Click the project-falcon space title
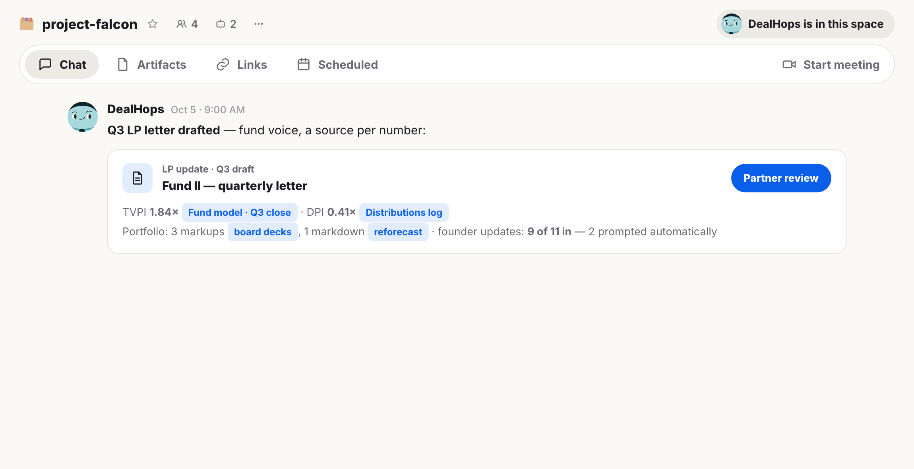The width and height of the screenshot is (914, 469). tap(90, 24)
